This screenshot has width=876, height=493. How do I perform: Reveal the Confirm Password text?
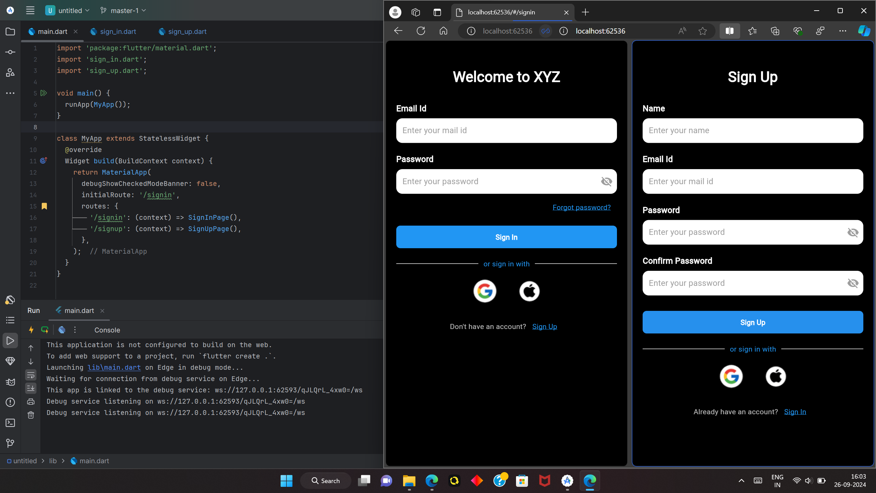(853, 283)
